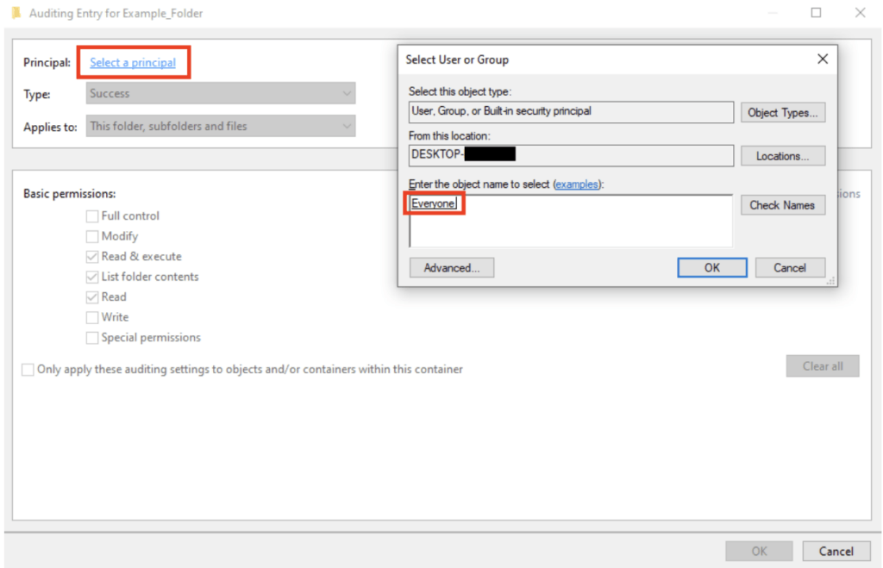
Task: Click the Locations button
Action: 782,156
